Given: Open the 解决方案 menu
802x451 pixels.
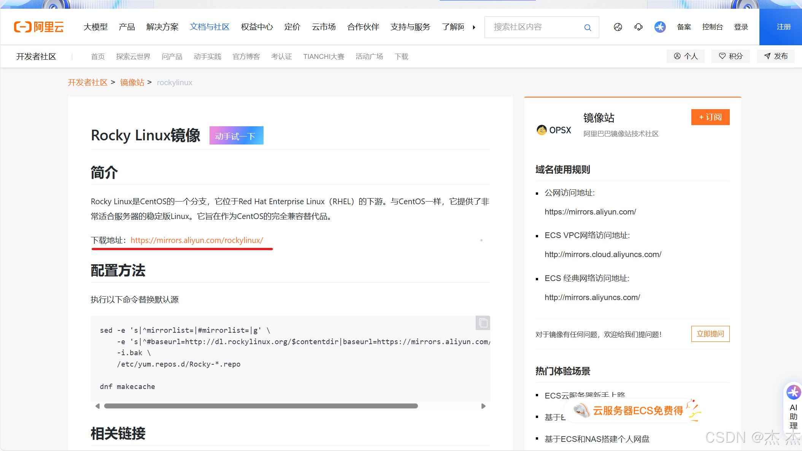Looking at the screenshot, I should [x=162, y=27].
